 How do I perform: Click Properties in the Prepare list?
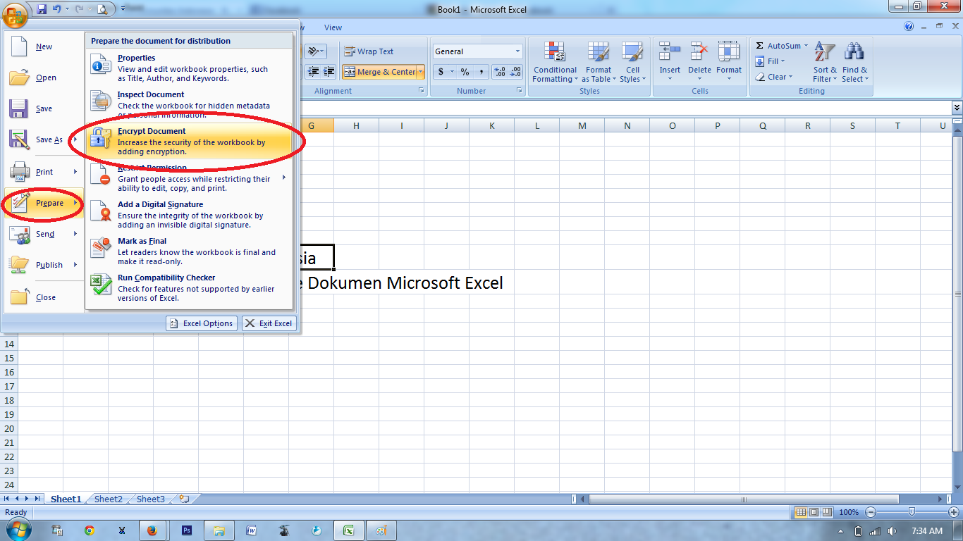[x=189, y=68]
